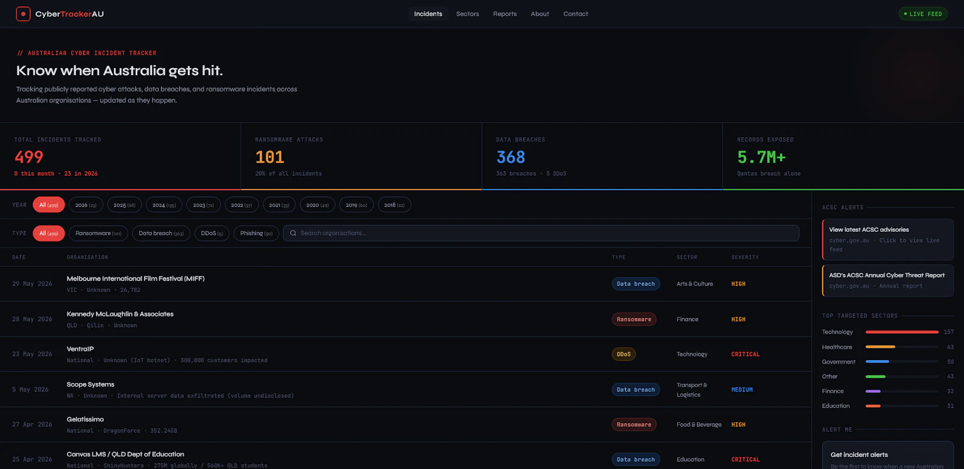Click the Ransomware Attacks 101 figure
Screen dimensions: 964x469
click(270, 157)
